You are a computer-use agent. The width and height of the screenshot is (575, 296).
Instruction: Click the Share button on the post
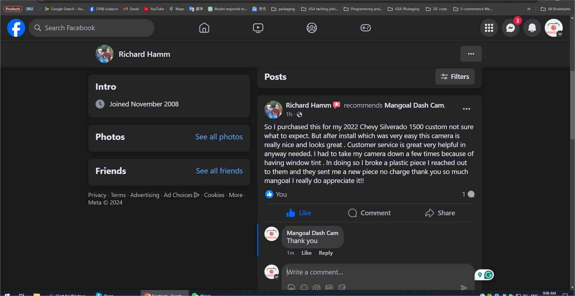(440, 213)
